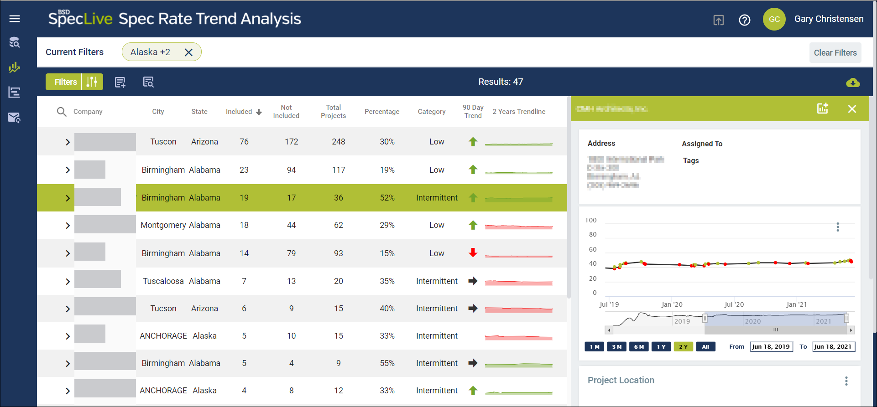Expand the Tuscon Arizona company row
This screenshot has width=877, height=407.
coord(68,142)
